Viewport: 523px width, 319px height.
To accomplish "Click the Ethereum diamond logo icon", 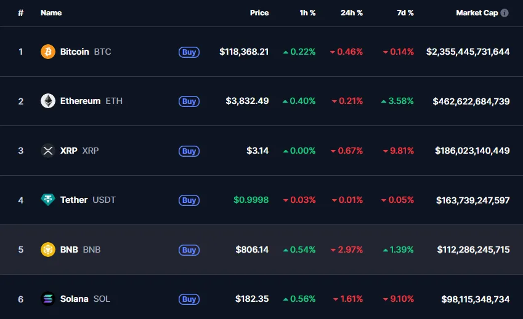I will pyautogui.click(x=48, y=101).
